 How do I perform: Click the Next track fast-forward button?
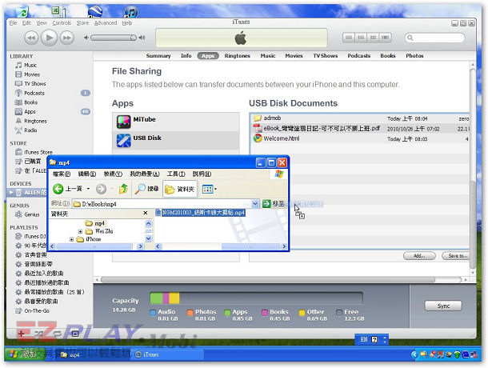pyautogui.click(x=67, y=38)
